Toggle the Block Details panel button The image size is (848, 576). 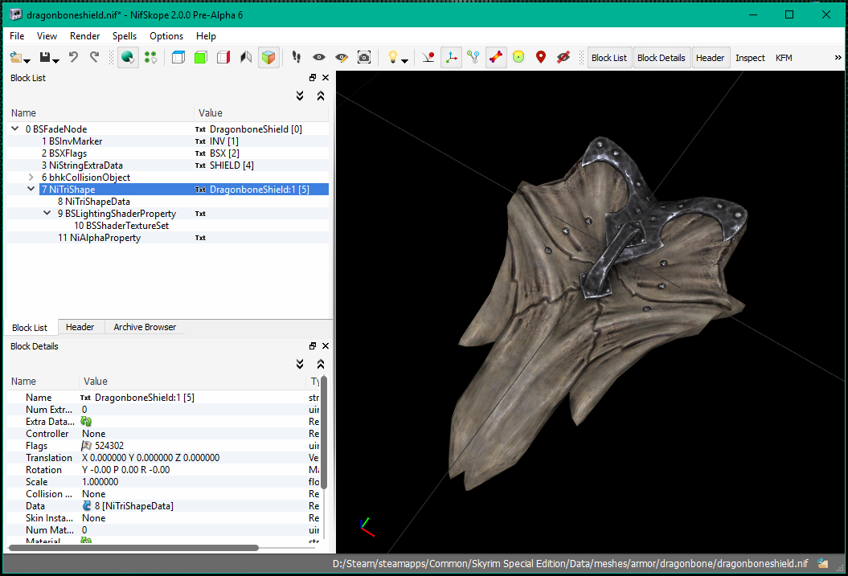[661, 58]
